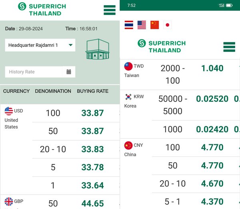Click the BUYING RATE column header
The width and height of the screenshot is (240, 209).
(93, 91)
